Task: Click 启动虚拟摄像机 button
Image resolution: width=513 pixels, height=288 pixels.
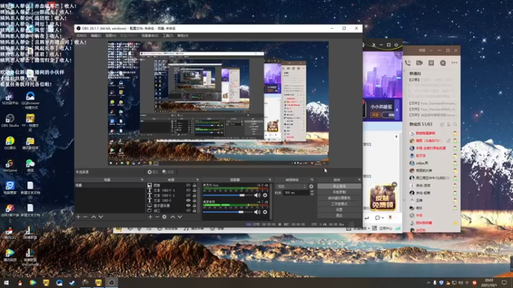Action: tap(339, 198)
